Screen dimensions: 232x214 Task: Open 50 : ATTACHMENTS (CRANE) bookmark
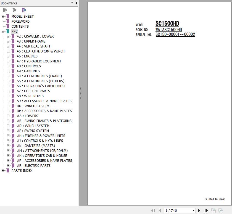(x=39, y=76)
